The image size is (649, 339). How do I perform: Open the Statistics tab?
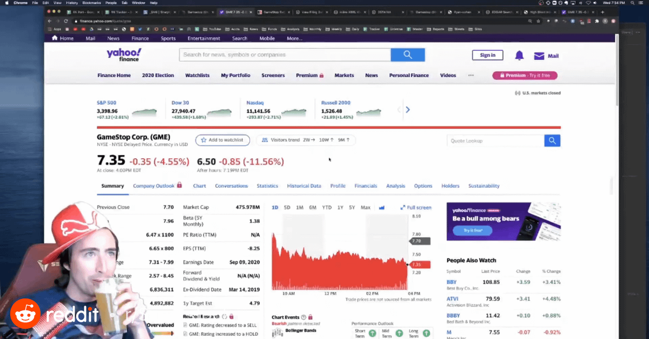(267, 186)
